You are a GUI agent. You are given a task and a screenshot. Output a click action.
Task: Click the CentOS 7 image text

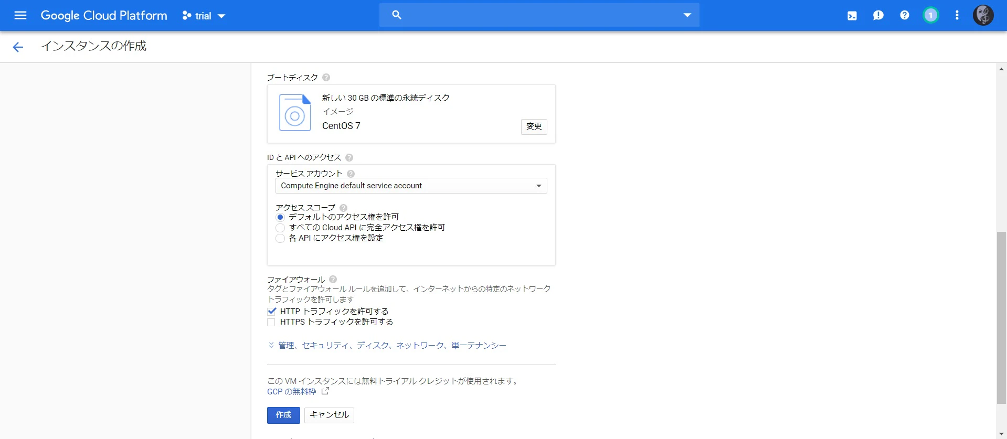pos(341,126)
